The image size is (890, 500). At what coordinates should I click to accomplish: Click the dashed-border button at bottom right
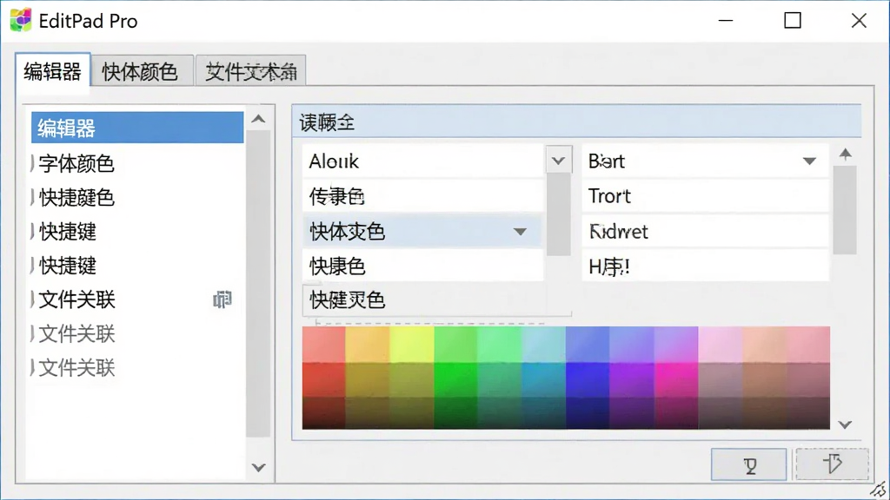click(x=832, y=464)
